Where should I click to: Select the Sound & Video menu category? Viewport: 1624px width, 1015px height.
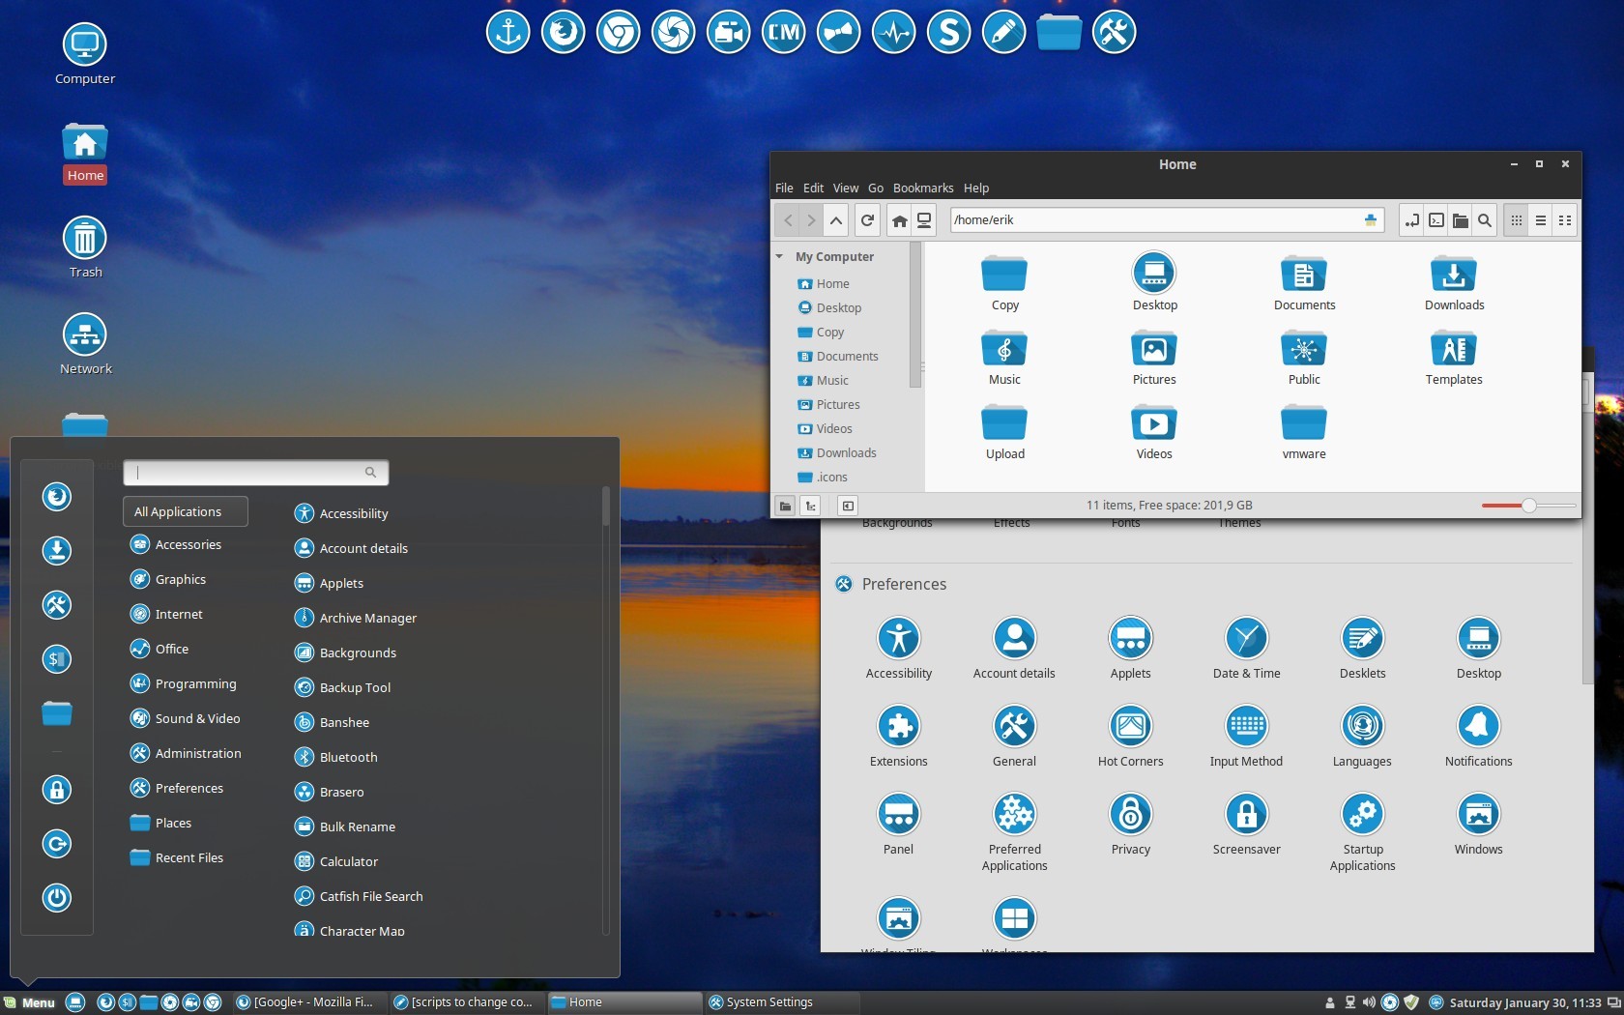pyautogui.click(x=197, y=718)
